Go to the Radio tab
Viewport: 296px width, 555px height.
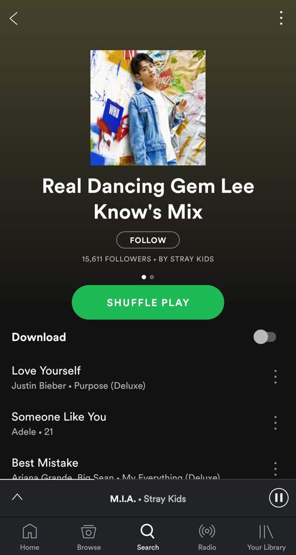207,537
